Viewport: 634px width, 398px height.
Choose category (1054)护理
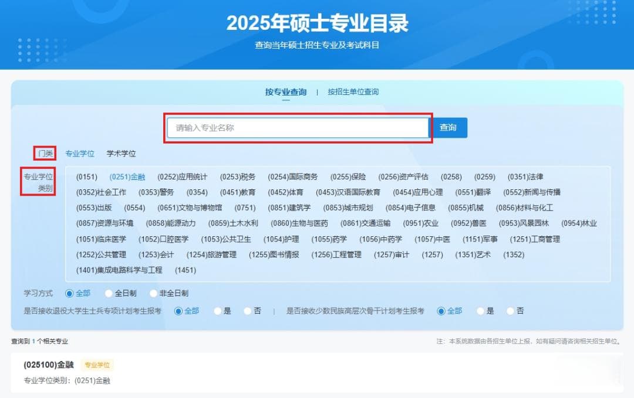coord(281,239)
